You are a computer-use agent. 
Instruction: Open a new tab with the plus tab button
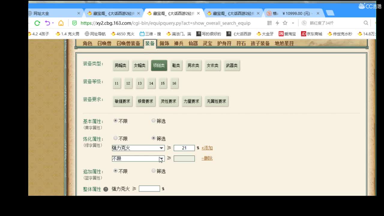[x=330, y=13]
